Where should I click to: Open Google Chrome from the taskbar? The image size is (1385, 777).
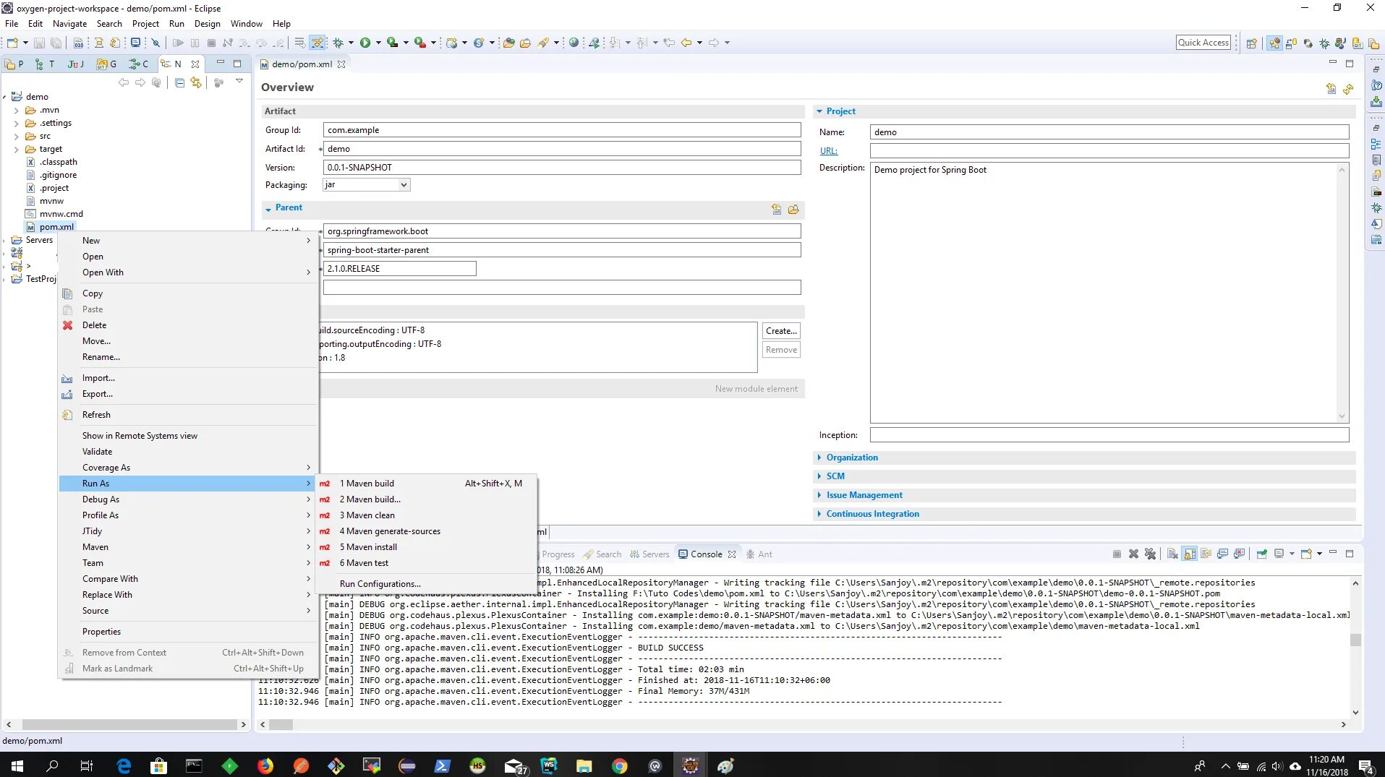click(619, 765)
